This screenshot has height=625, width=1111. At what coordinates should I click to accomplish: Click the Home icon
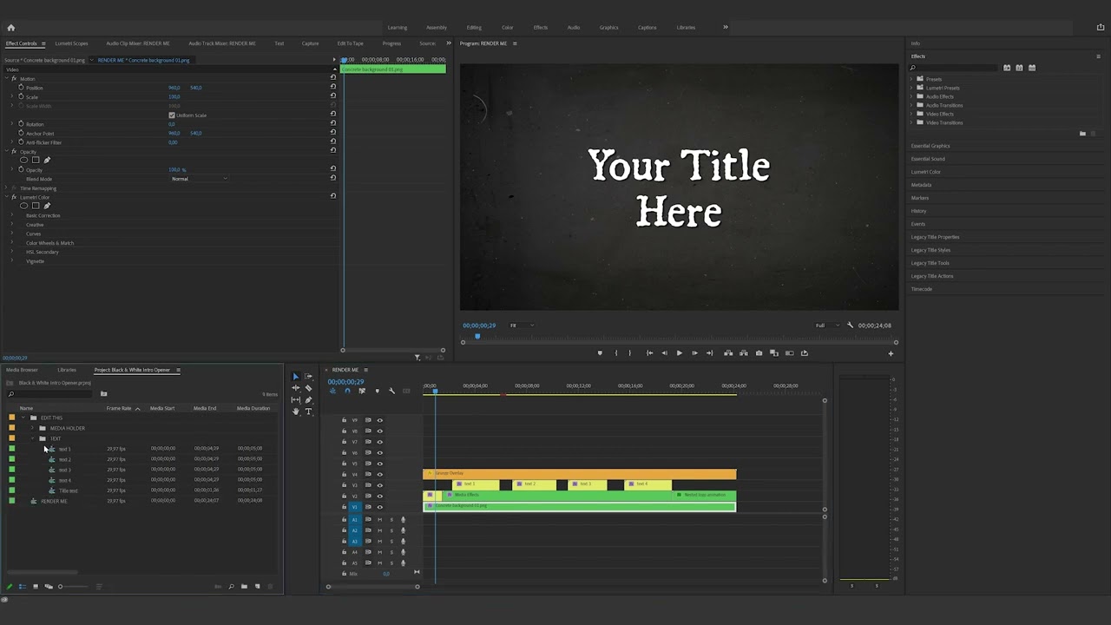tap(11, 27)
